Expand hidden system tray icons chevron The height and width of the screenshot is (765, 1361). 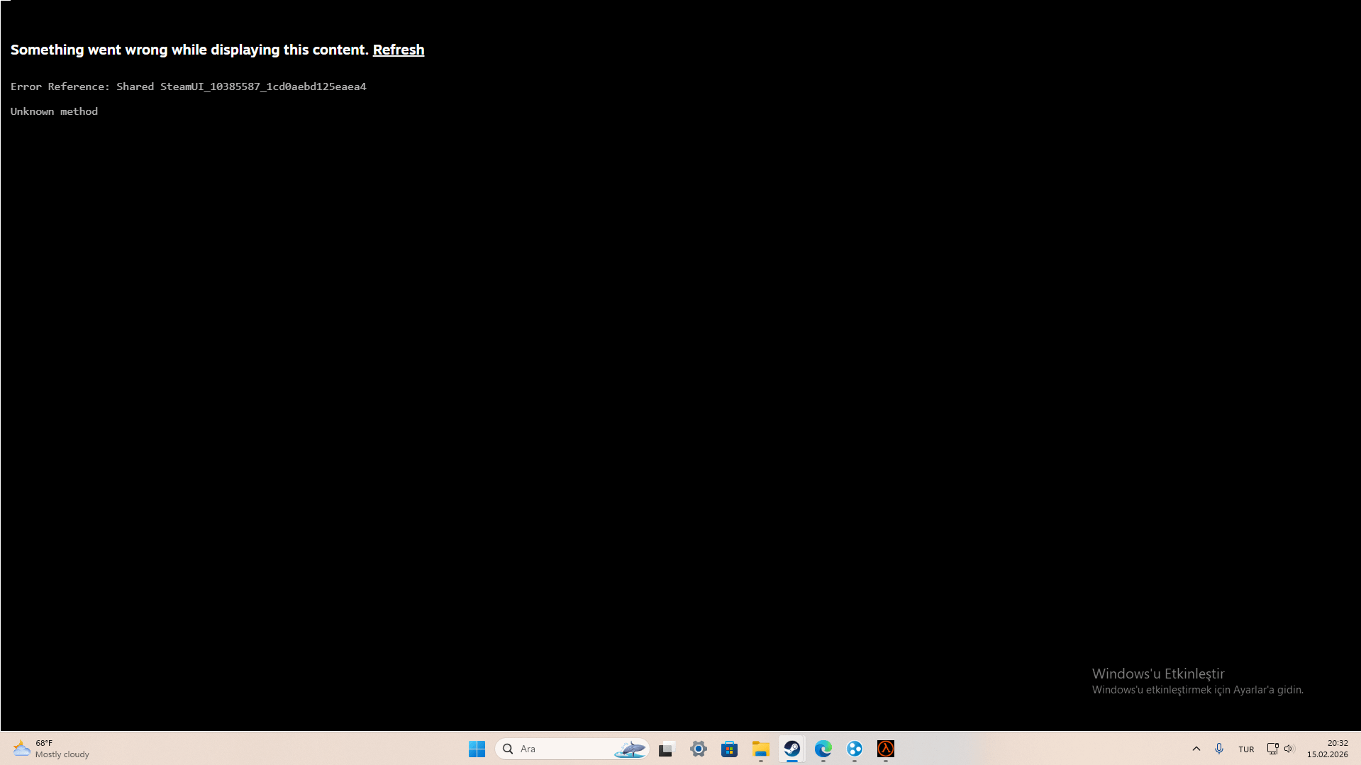click(x=1196, y=749)
